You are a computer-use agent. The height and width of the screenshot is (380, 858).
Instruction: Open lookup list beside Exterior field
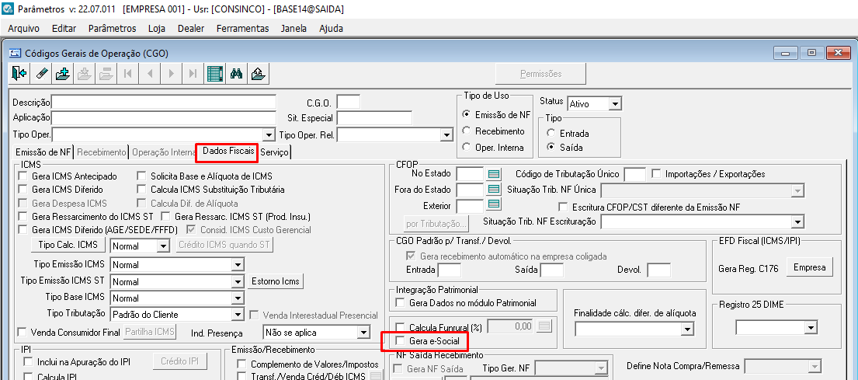tap(494, 205)
